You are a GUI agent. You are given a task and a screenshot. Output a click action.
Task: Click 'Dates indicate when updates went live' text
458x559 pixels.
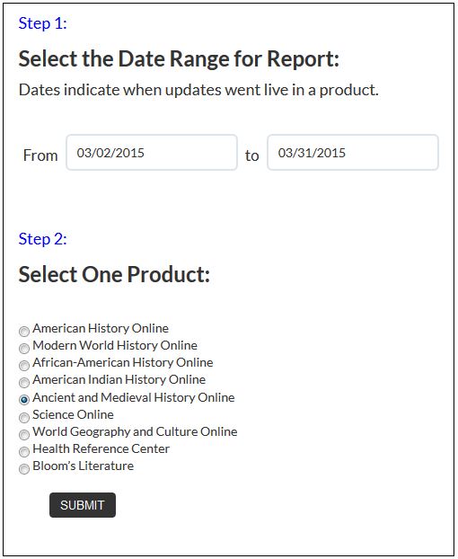coord(198,90)
